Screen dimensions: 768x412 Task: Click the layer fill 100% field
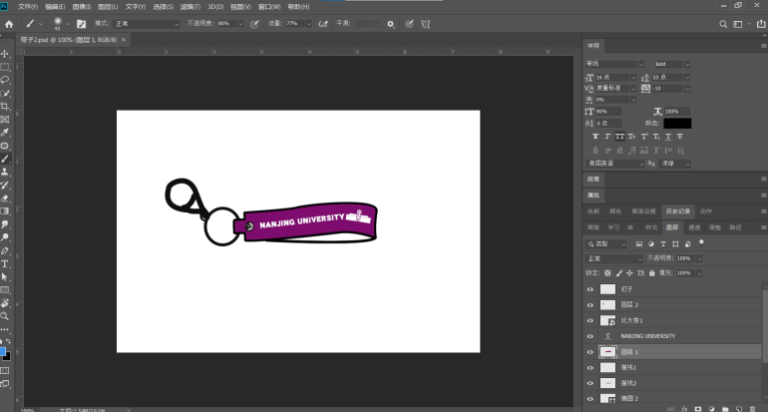pos(685,273)
